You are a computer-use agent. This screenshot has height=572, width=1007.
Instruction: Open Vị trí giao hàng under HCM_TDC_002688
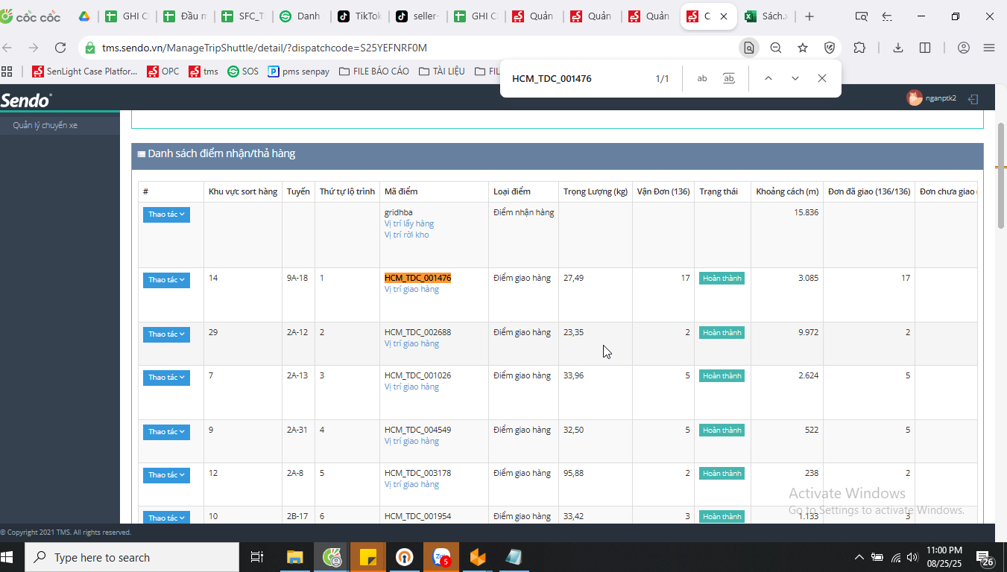coord(411,343)
